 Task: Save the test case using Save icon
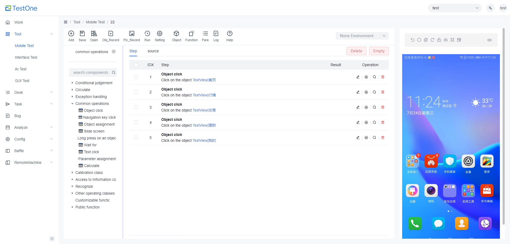pos(82,33)
